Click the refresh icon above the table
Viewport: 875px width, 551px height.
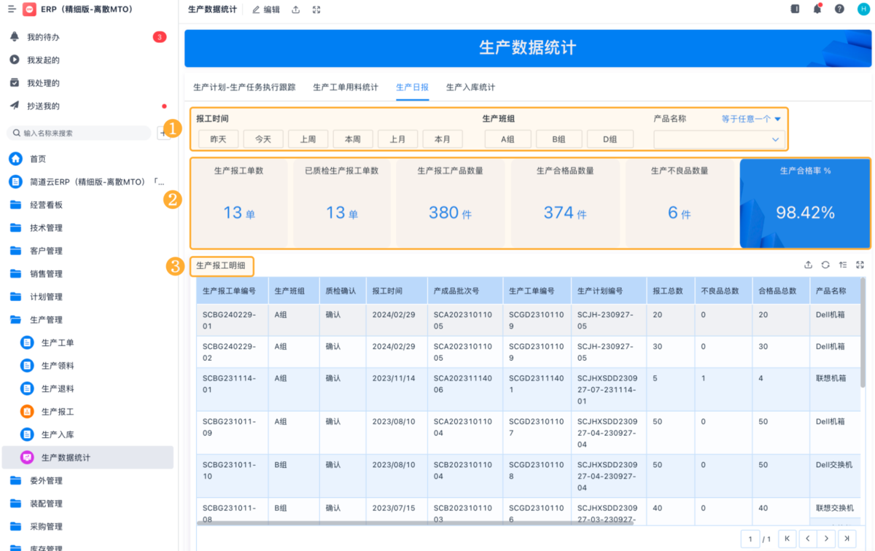click(x=825, y=265)
